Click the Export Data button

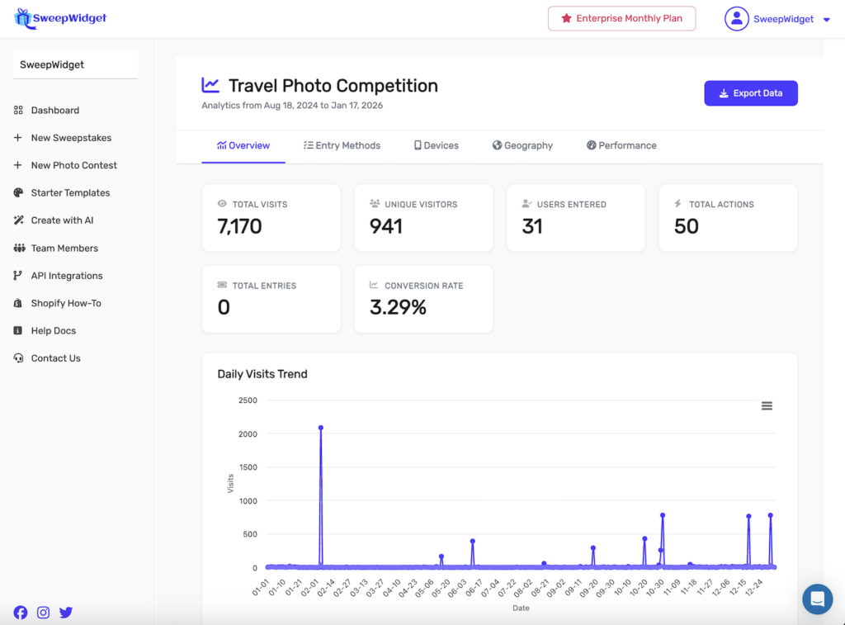click(750, 93)
